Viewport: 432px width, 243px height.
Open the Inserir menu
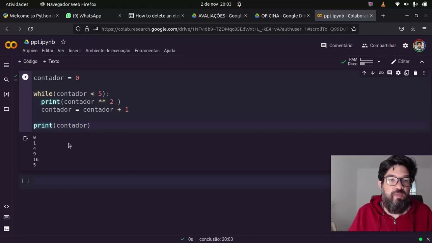[75, 51]
